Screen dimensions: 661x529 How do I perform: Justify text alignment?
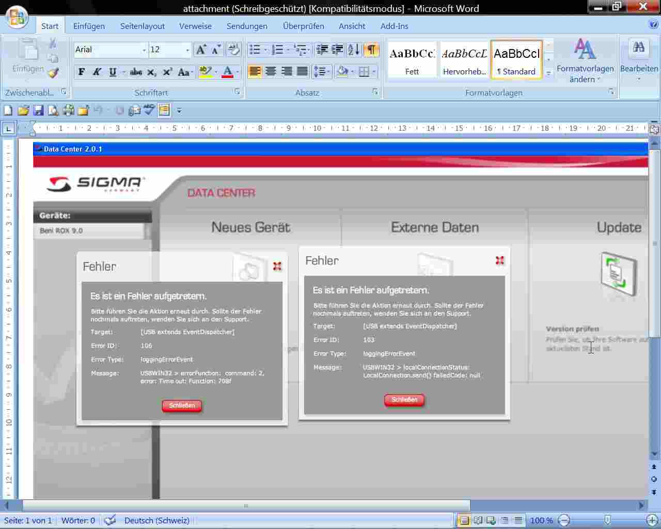303,71
